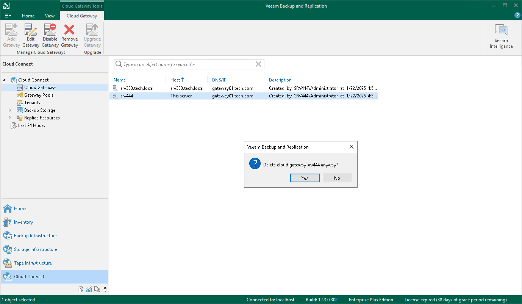Confirm deletion by clicking Yes

click(305, 178)
